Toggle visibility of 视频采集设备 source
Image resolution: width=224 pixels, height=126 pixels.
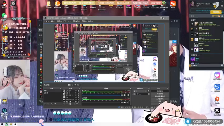[76, 100]
